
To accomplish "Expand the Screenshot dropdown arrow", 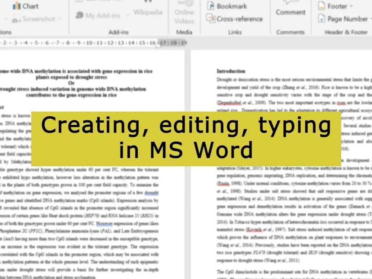I will pyautogui.click(x=59, y=19).
